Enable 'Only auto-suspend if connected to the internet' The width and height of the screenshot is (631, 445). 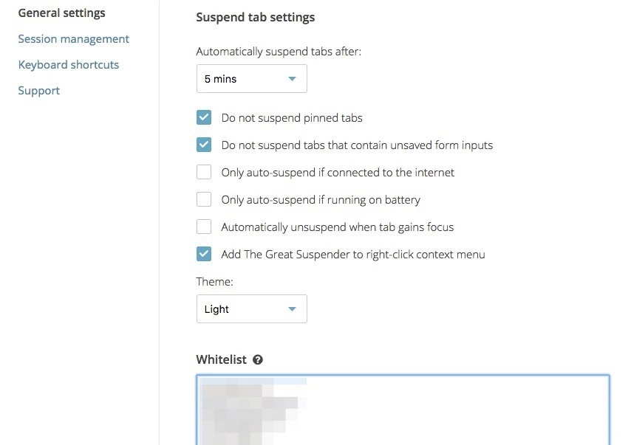click(204, 172)
